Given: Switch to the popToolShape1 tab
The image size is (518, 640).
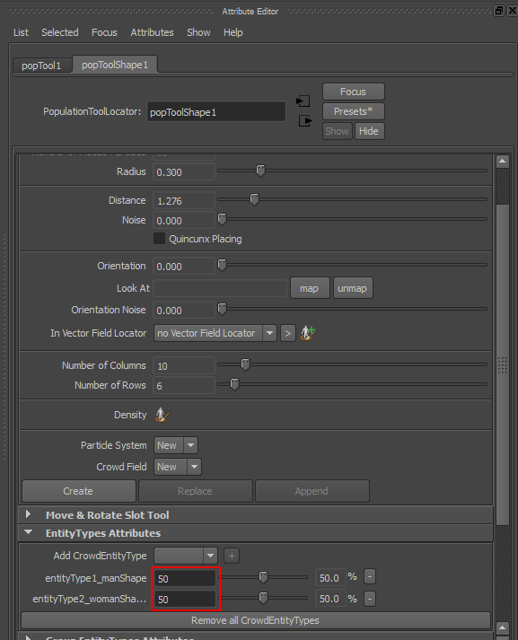Looking at the screenshot, I should pos(115,65).
